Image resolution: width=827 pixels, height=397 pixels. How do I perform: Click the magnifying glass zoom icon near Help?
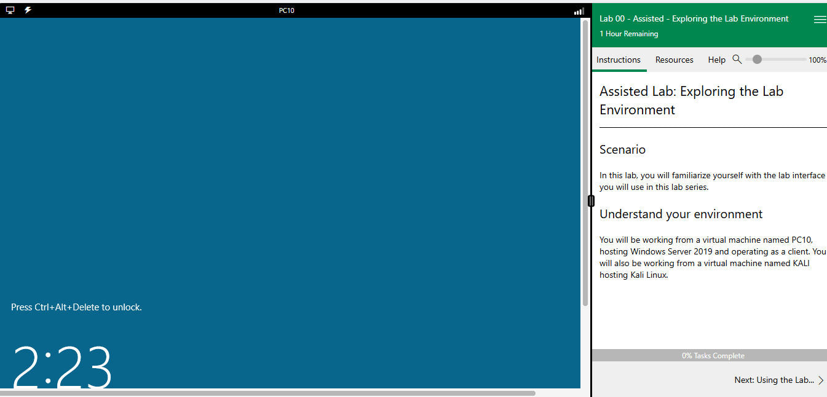[x=737, y=60]
